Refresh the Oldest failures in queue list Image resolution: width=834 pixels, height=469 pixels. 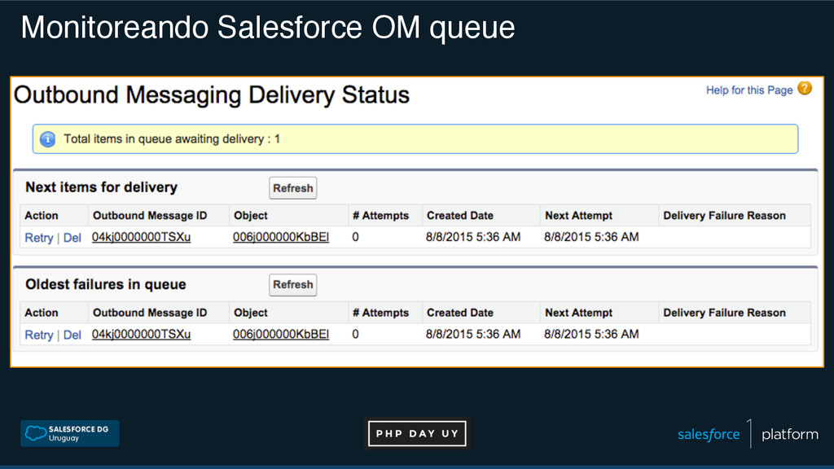(293, 284)
